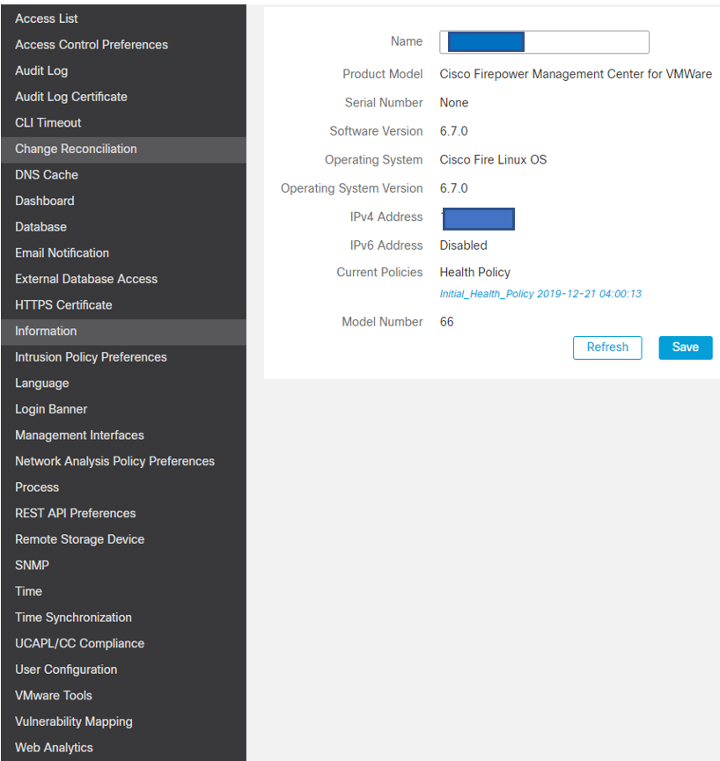Screen dimensions: 720x761
Task: Select the Information section
Action: click(45, 331)
